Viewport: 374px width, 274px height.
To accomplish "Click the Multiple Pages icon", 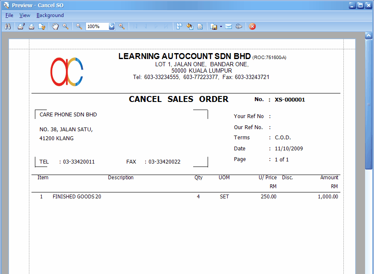I will [x=179, y=26].
